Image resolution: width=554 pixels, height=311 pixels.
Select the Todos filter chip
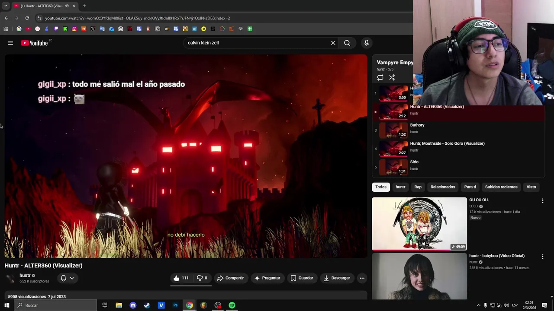point(381,187)
